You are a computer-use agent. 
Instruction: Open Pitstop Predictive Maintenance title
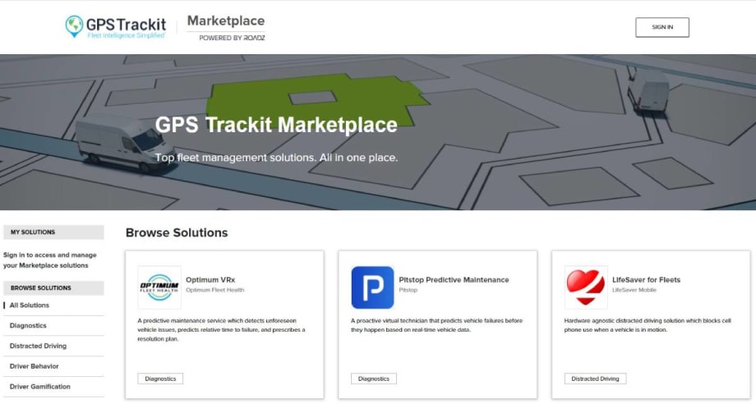click(x=454, y=280)
